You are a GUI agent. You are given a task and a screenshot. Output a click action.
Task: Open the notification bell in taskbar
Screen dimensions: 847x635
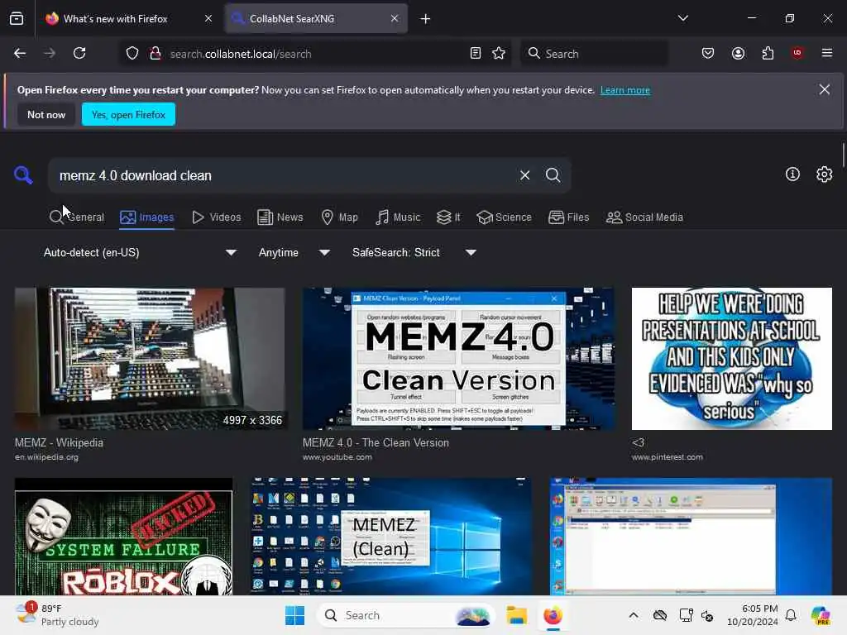pos(791,615)
